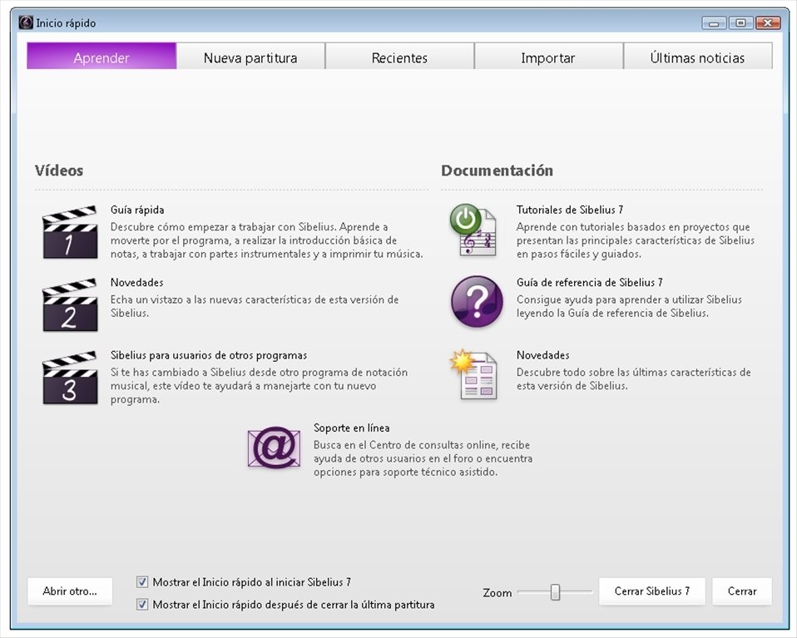Select the Tutoriales de Sibelius 7 title
Image resolution: width=797 pixels, height=638 pixels.
(x=570, y=210)
